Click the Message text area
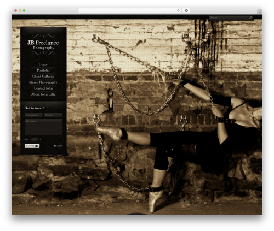 (x=43, y=127)
